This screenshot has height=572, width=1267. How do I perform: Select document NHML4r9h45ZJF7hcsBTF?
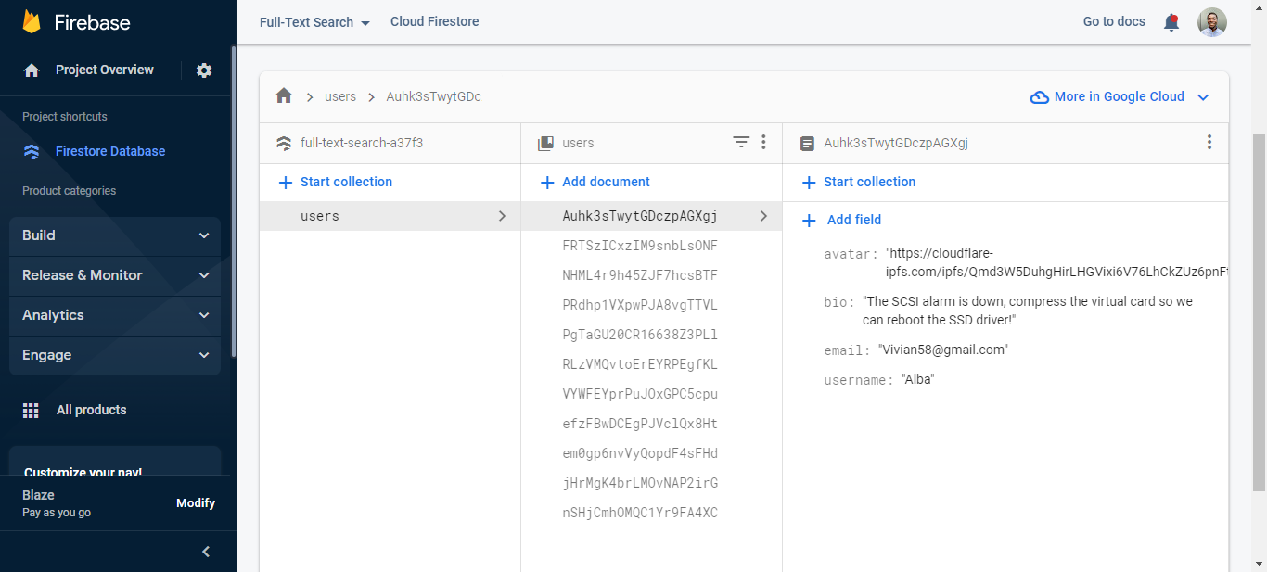tap(651, 275)
